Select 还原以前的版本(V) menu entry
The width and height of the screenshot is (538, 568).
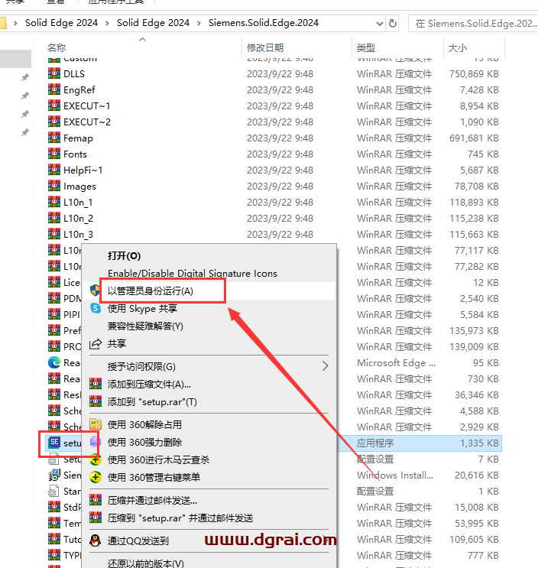(145, 563)
